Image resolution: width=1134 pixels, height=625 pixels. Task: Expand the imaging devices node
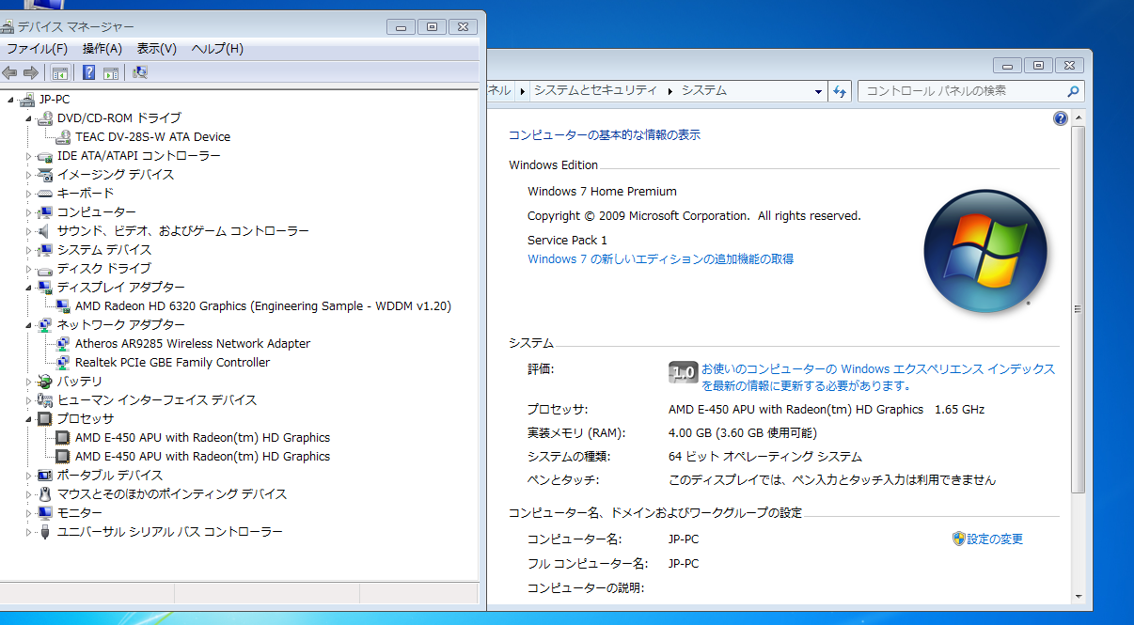coord(29,175)
